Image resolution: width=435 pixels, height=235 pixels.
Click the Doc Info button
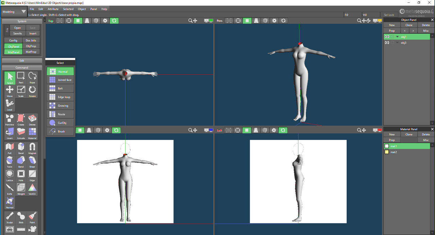31,40
